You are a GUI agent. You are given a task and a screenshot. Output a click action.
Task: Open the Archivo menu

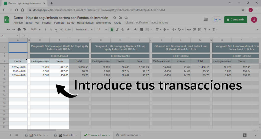(x=18, y=23)
